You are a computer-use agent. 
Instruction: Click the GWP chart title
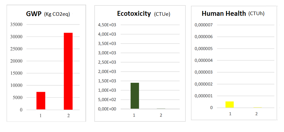tap(34, 14)
